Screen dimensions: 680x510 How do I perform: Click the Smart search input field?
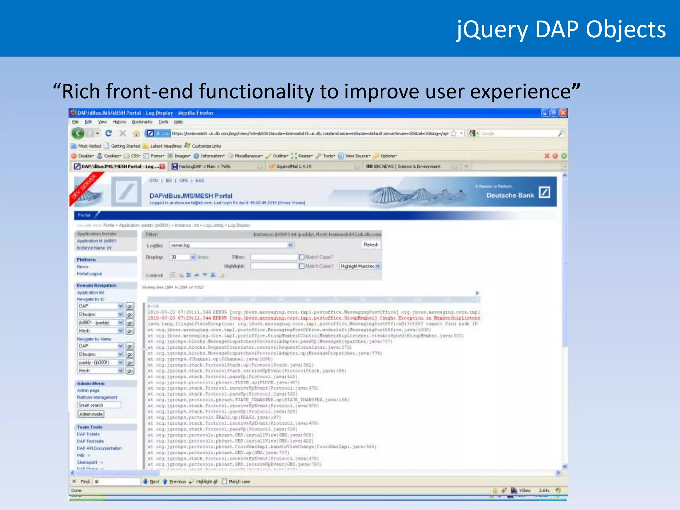point(99,405)
